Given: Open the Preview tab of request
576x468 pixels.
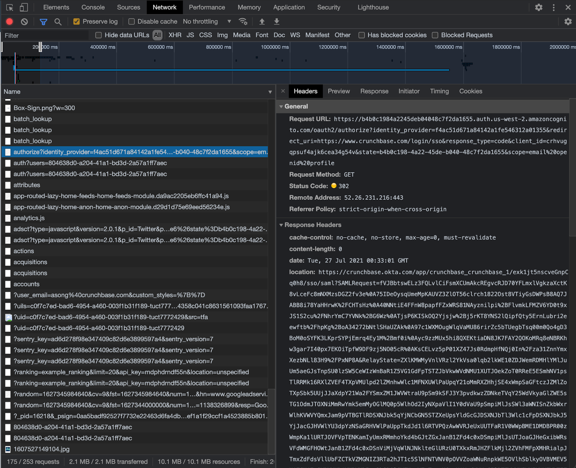Looking at the screenshot, I should (339, 91).
